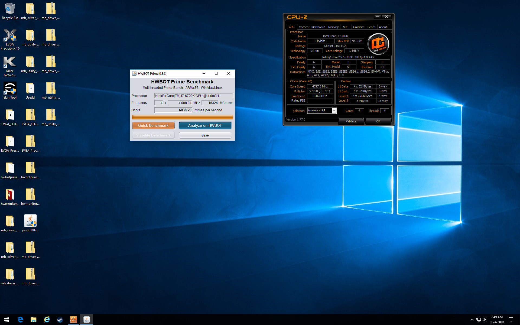This screenshot has height=325, width=520.
Task: Expand the Processor #1 selection dropdown
Action: click(x=334, y=110)
